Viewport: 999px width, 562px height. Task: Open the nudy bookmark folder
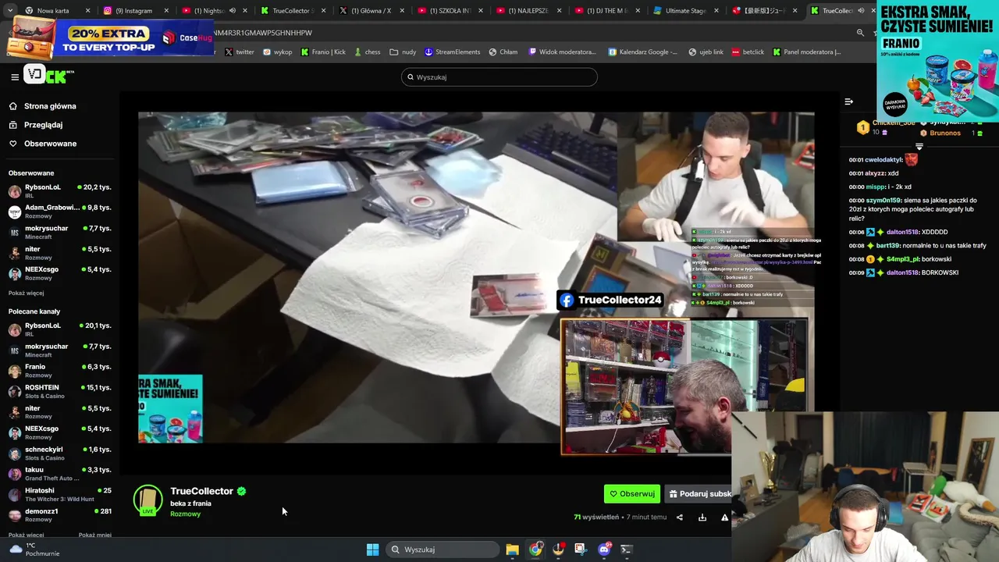click(x=403, y=52)
